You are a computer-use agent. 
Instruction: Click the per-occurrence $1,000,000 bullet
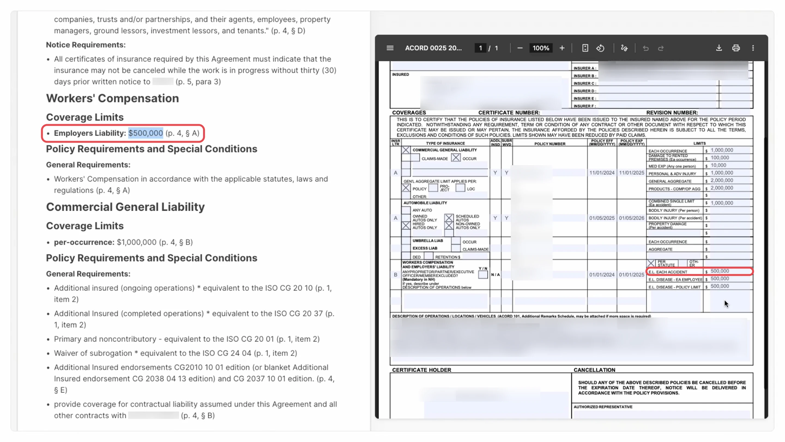(123, 242)
